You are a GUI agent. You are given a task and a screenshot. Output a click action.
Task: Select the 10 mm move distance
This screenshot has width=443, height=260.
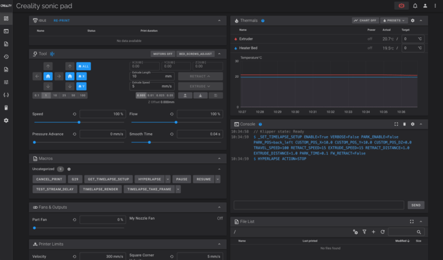(x=55, y=95)
